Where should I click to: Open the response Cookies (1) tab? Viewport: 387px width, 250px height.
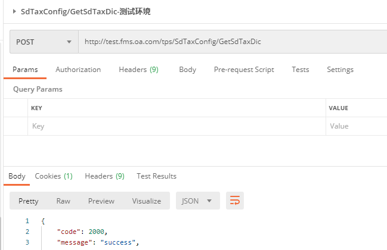pyautogui.click(x=54, y=176)
